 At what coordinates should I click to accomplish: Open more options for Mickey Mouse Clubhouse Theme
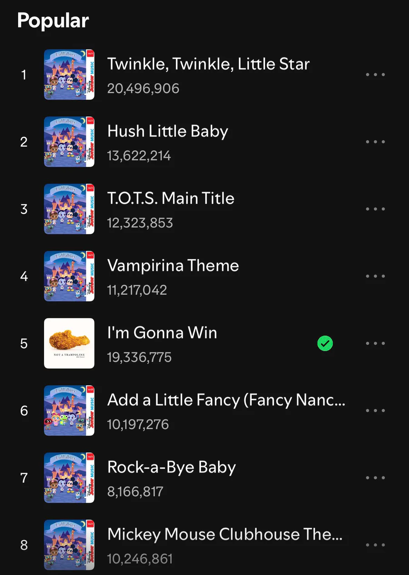click(375, 545)
